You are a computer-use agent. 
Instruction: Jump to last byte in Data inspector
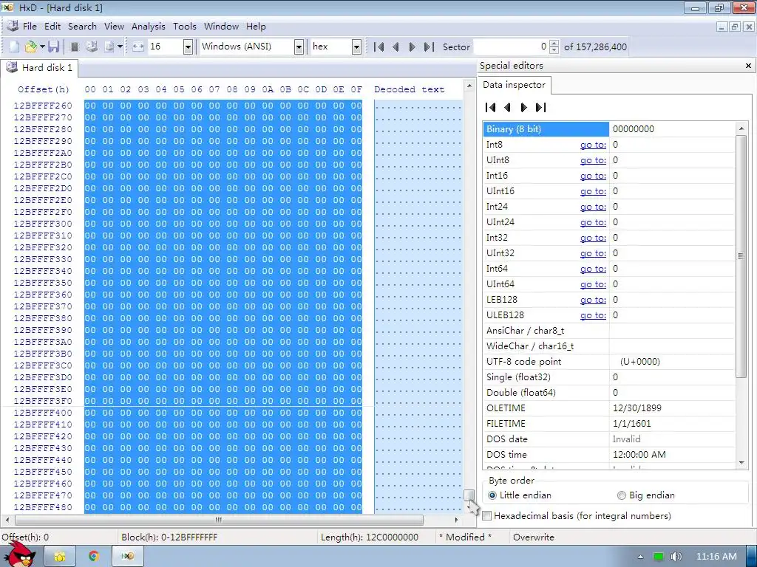coord(540,108)
